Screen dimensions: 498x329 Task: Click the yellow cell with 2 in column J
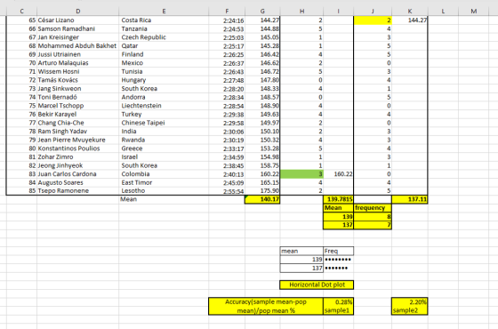373,20
